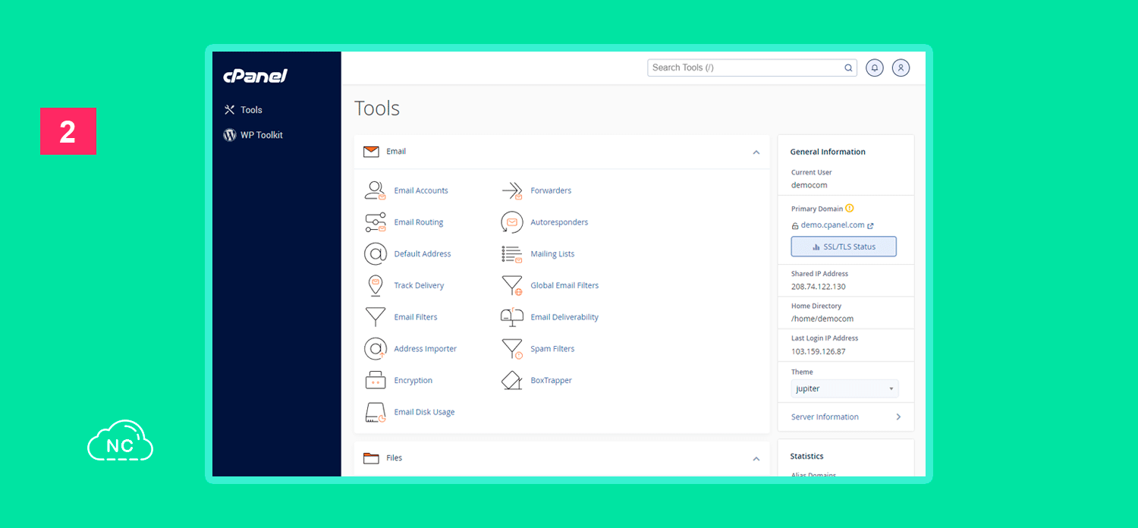Open the Mailing Lists icon

pyautogui.click(x=512, y=254)
